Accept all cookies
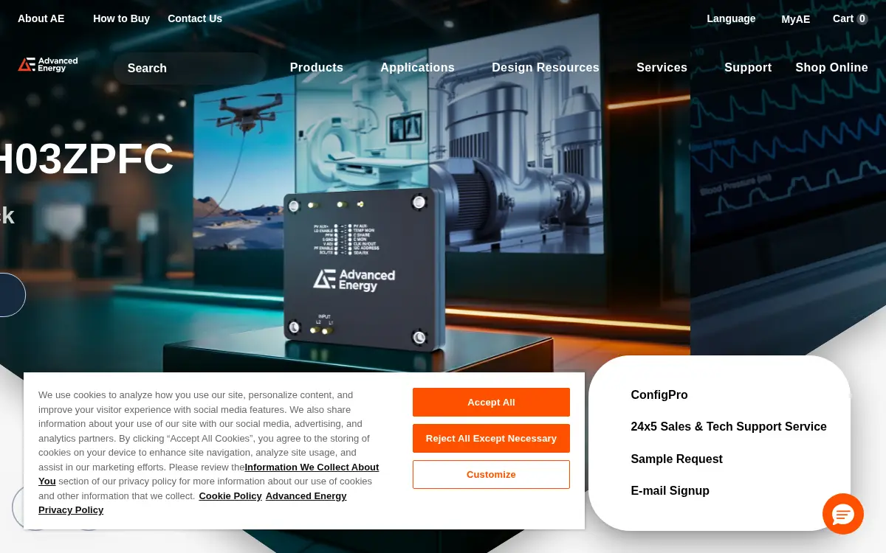Screen dimensions: 886x553 tap(491, 403)
